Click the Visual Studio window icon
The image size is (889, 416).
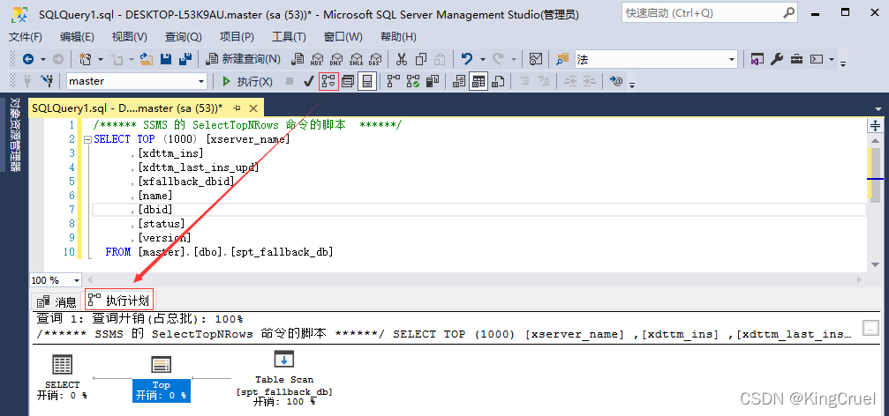756,59
